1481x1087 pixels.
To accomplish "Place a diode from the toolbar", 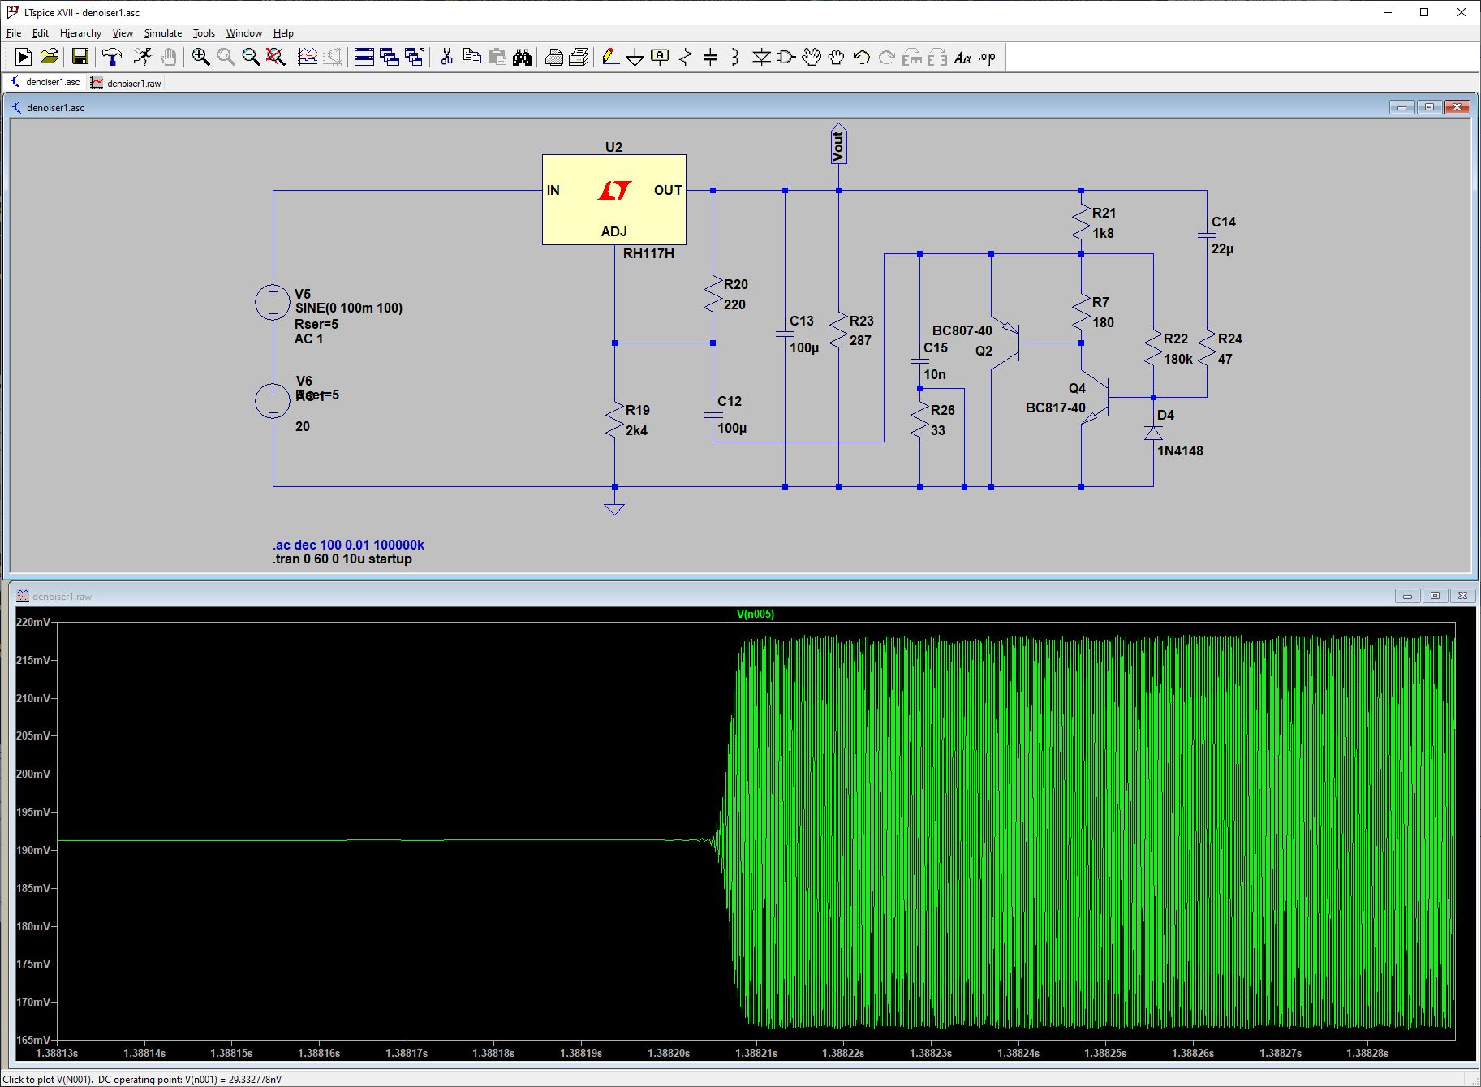I will [761, 57].
